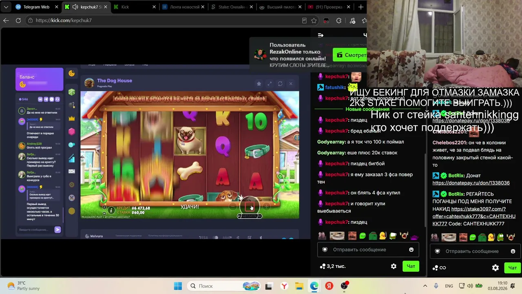The height and width of the screenshot is (294, 522).
Task: Decrease the slot bet with minus
Action: click(x=232, y=207)
